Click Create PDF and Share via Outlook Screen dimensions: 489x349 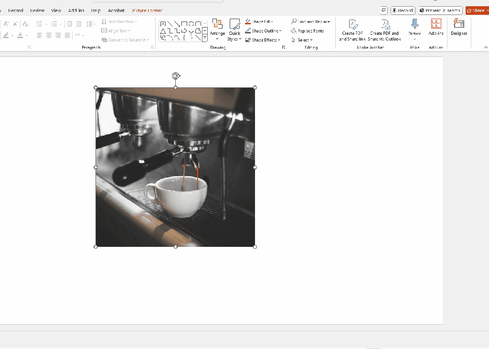click(385, 30)
